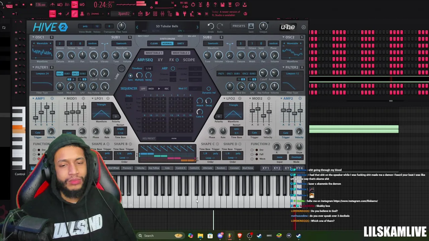Click the AMP1 Gate trigger button
Screen dimensions: 429x241
[38, 133]
